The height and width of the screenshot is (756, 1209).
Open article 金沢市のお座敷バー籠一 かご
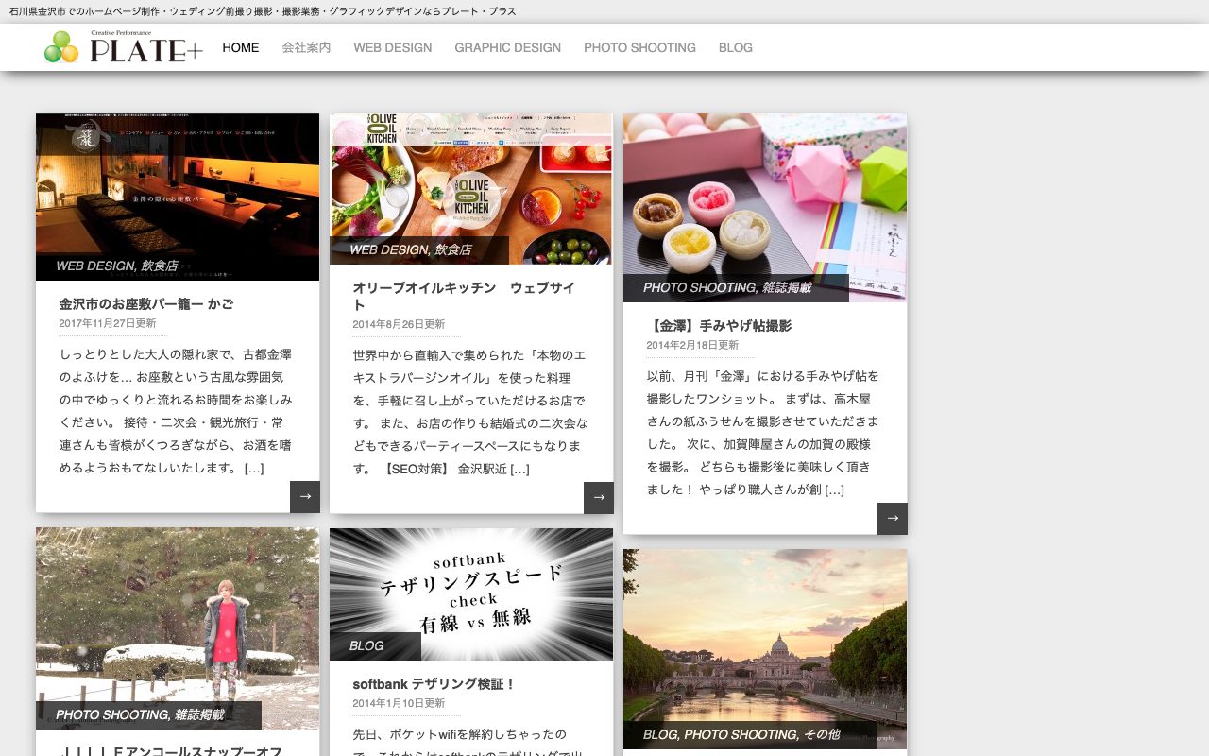pos(146,304)
